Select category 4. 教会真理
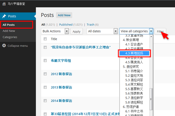Image resolution: width=175 pixels, height=116 pixels. pyautogui.click(x=131, y=40)
